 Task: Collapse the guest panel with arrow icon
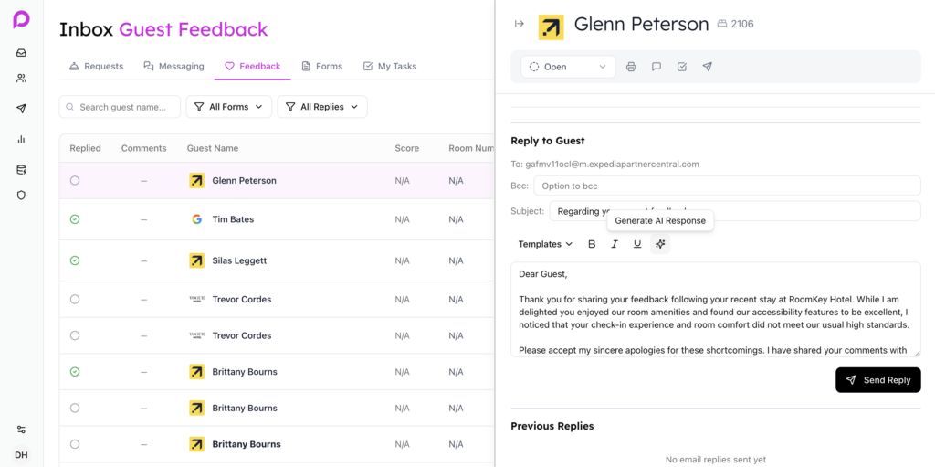coord(520,23)
